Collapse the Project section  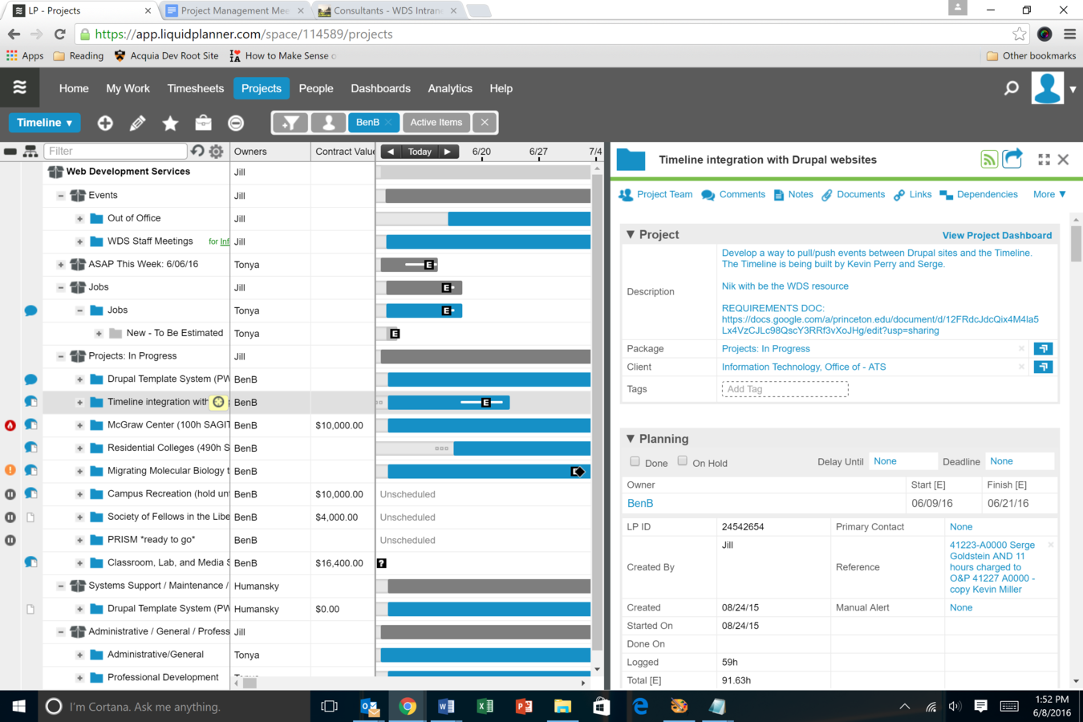pyautogui.click(x=631, y=234)
